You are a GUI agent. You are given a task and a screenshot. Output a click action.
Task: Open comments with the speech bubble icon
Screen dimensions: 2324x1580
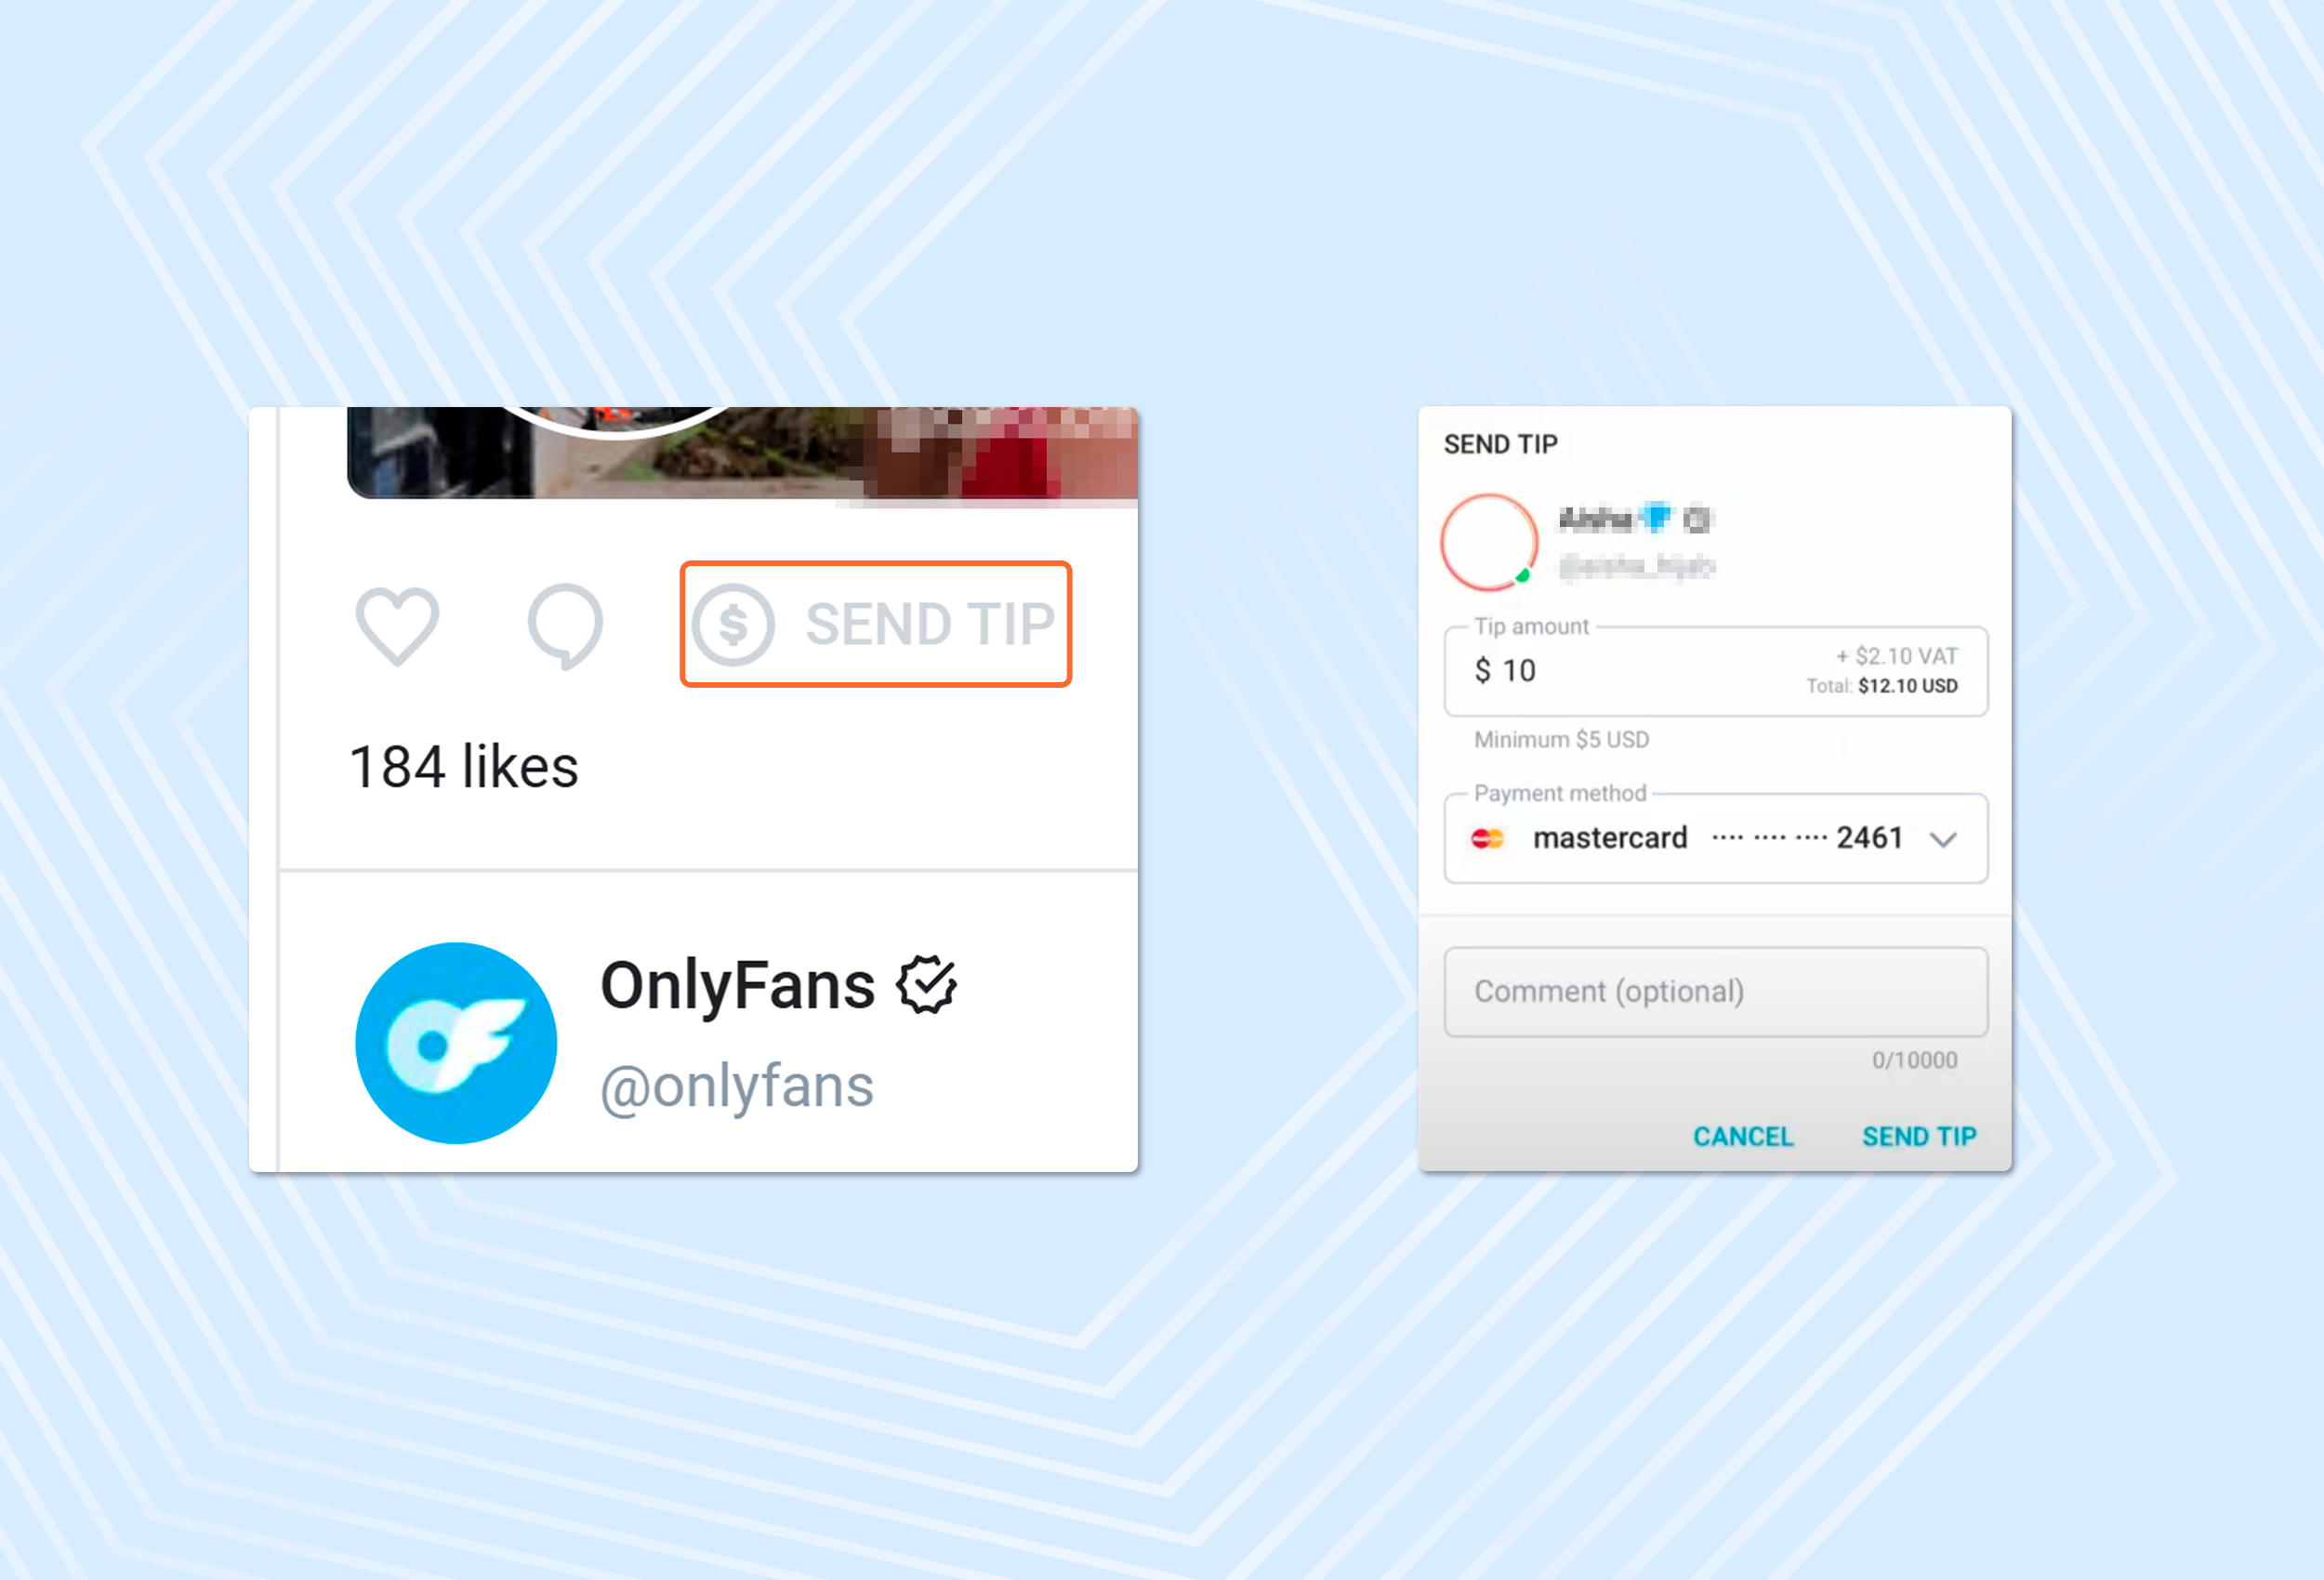(565, 626)
